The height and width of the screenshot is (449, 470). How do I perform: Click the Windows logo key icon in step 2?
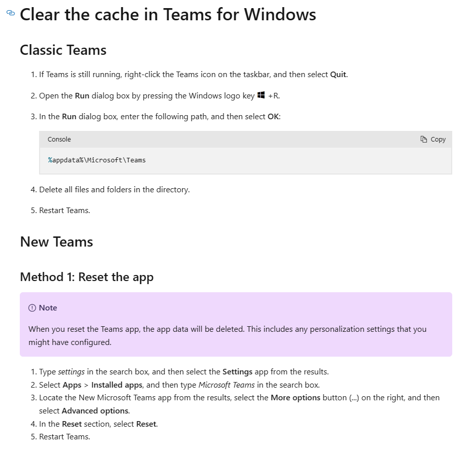pyautogui.click(x=260, y=94)
